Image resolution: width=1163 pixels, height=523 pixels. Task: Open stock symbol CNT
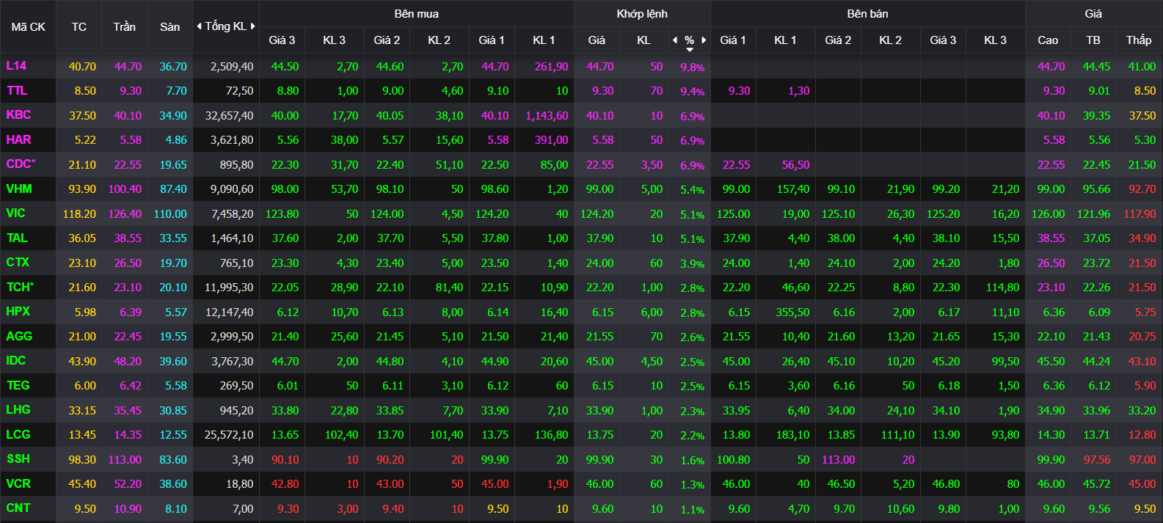18,508
